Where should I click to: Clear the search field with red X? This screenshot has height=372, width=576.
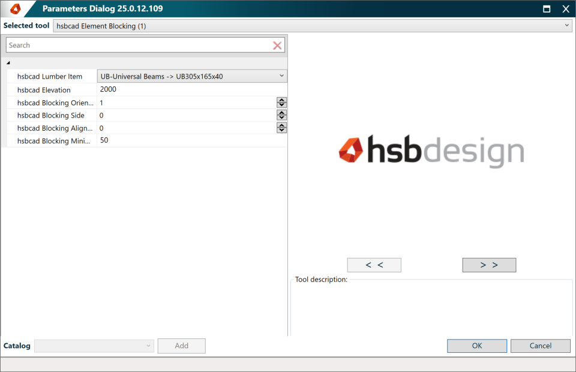277,46
